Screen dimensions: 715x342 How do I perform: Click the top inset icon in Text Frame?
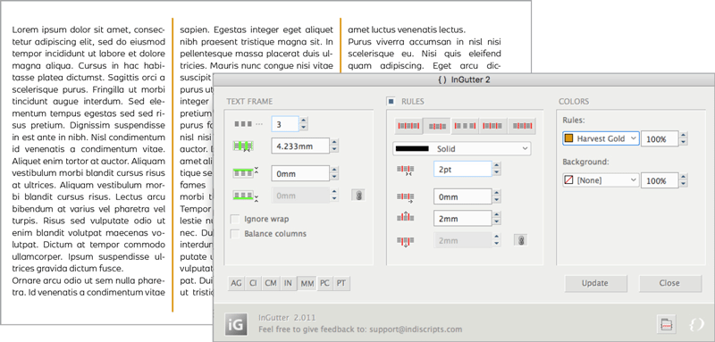(245, 173)
